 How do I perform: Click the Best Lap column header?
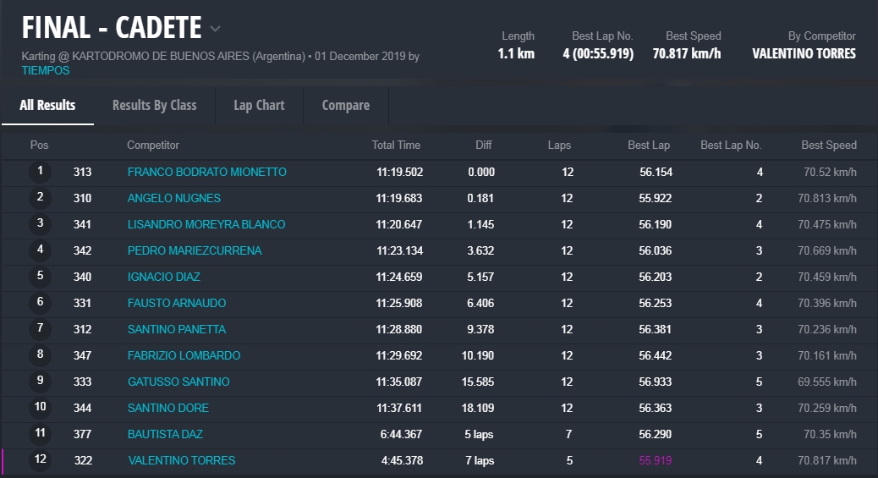648,146
